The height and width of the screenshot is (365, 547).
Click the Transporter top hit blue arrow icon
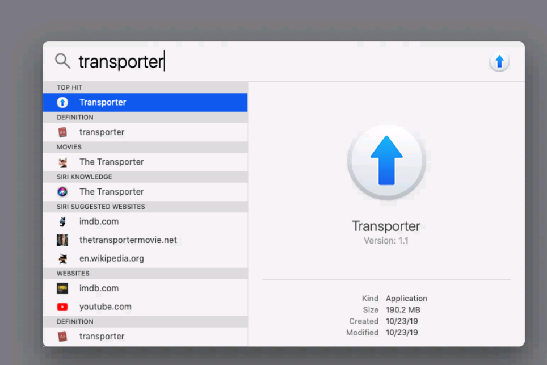tap(62, 102)
